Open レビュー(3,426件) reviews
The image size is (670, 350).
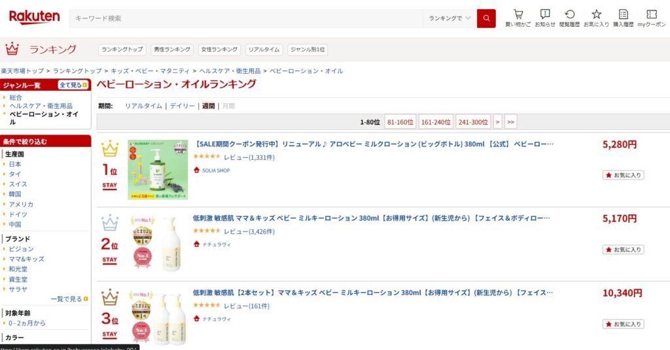[249, 232]
